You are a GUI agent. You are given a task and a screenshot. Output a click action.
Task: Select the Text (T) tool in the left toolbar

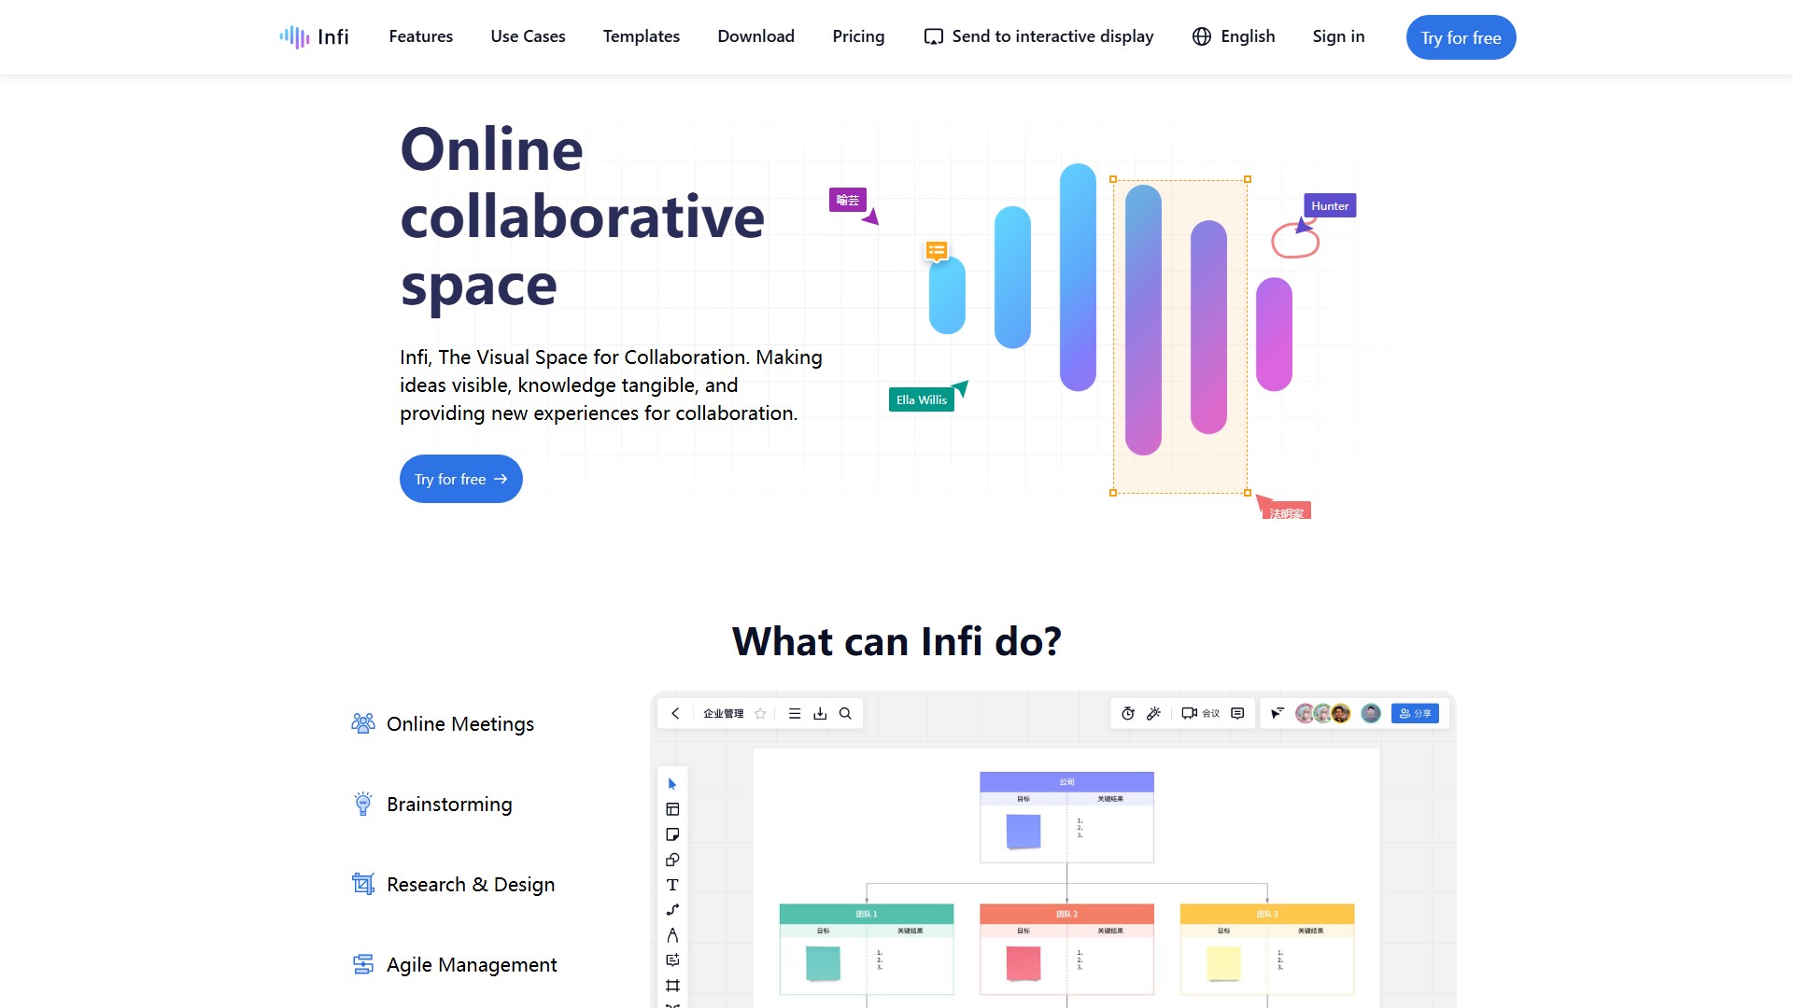(x=672, y=885)
